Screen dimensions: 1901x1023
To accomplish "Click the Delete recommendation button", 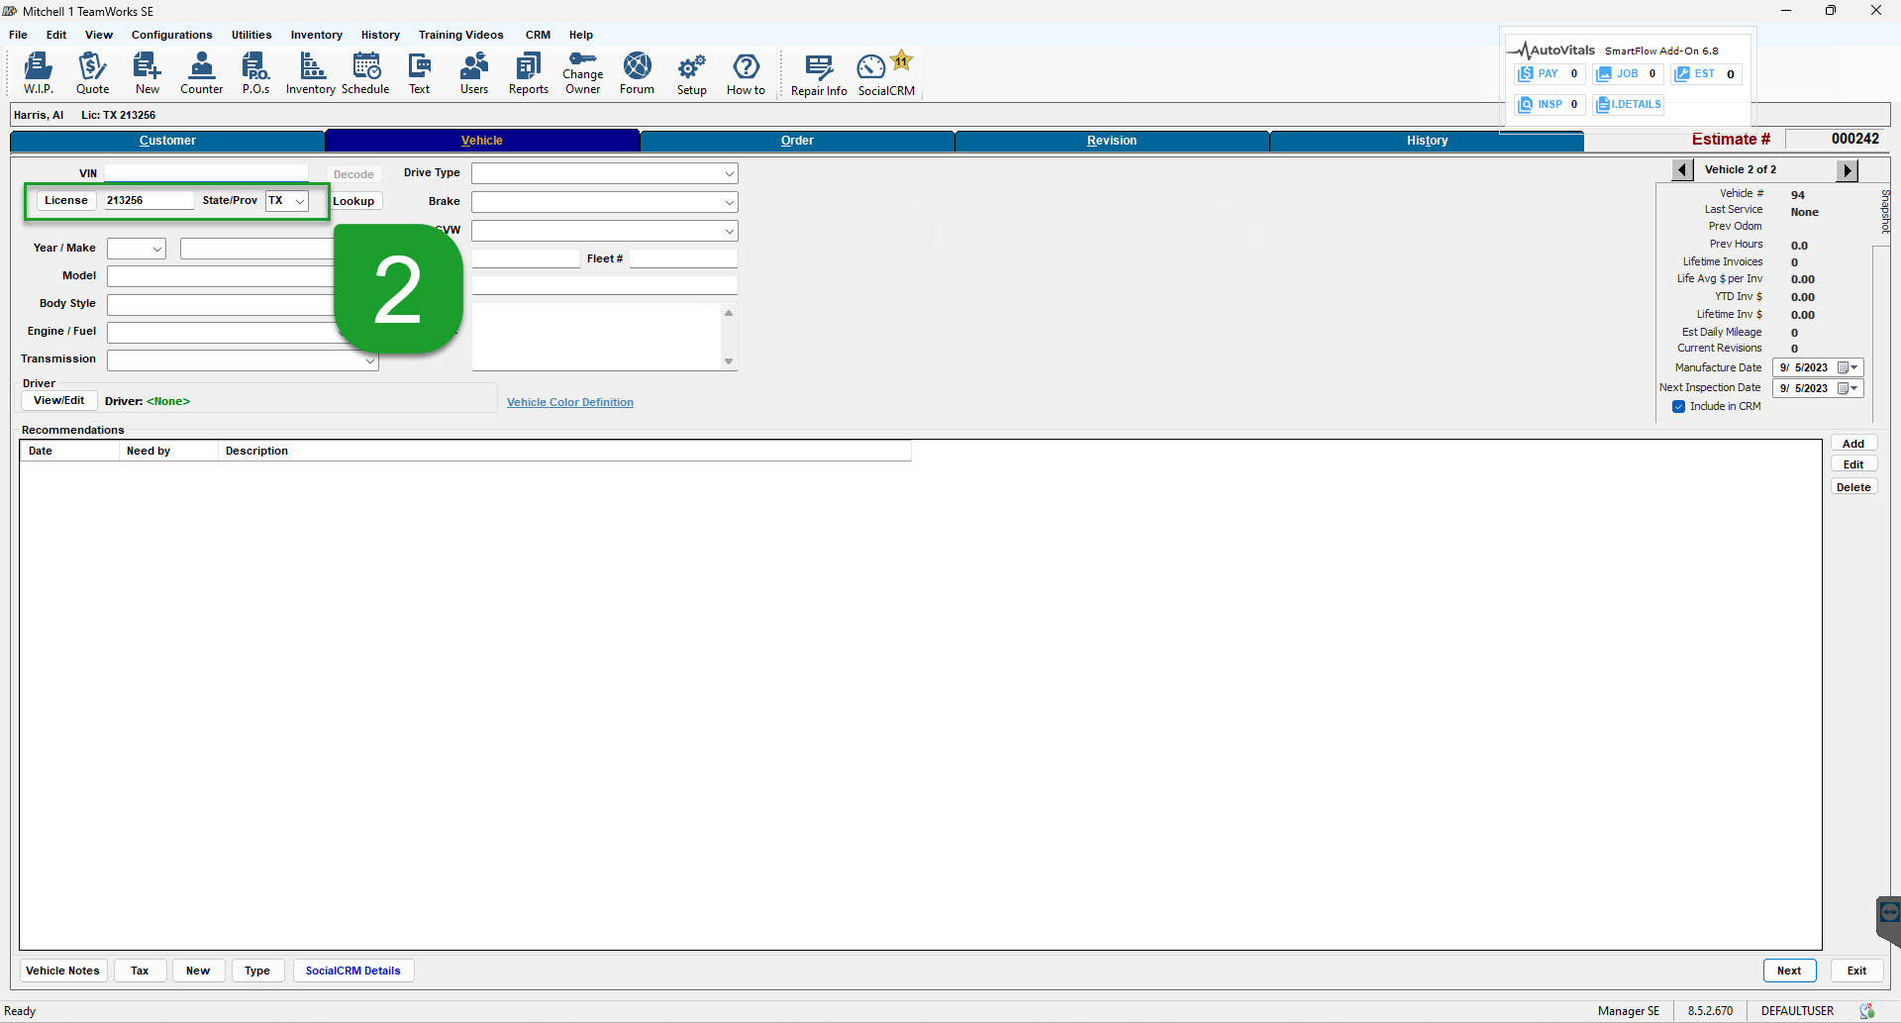I will click(1853, 487).
